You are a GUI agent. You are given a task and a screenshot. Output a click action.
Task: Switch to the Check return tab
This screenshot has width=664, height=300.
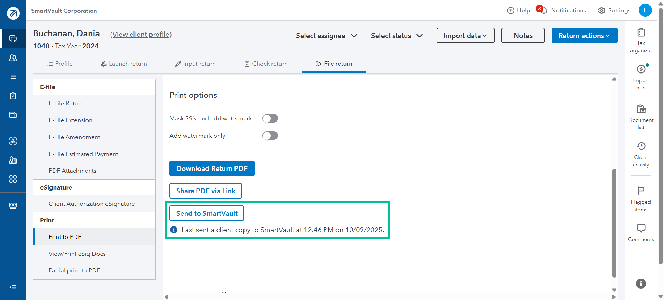266,64
